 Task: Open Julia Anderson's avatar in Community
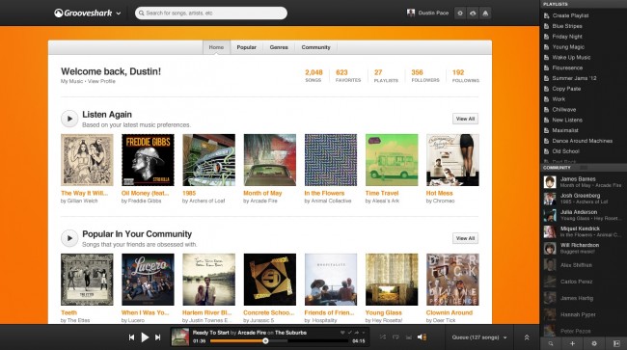pyautogui.click(x=550, y=215)
